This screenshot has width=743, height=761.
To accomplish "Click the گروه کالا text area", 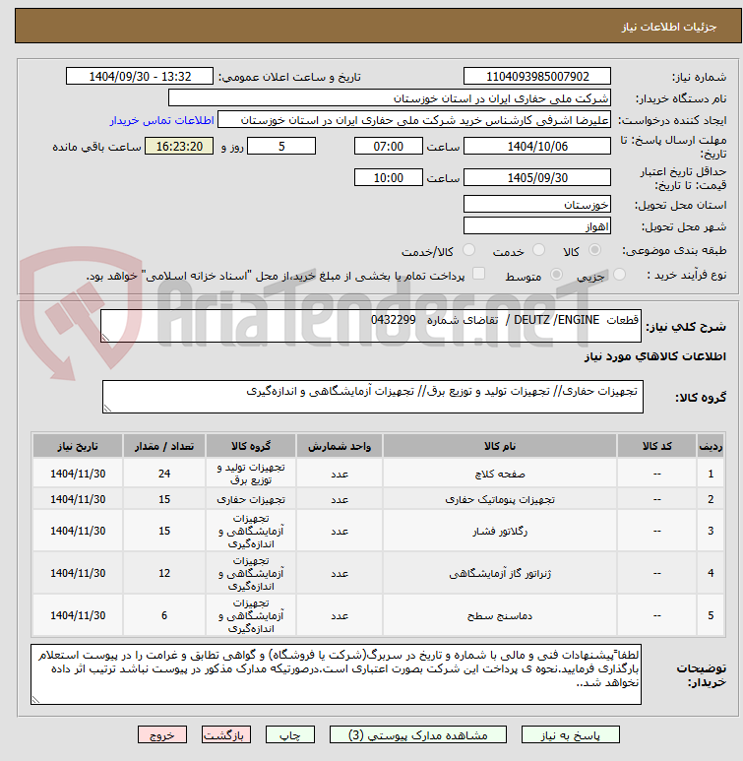I will [x=373, y=397].
